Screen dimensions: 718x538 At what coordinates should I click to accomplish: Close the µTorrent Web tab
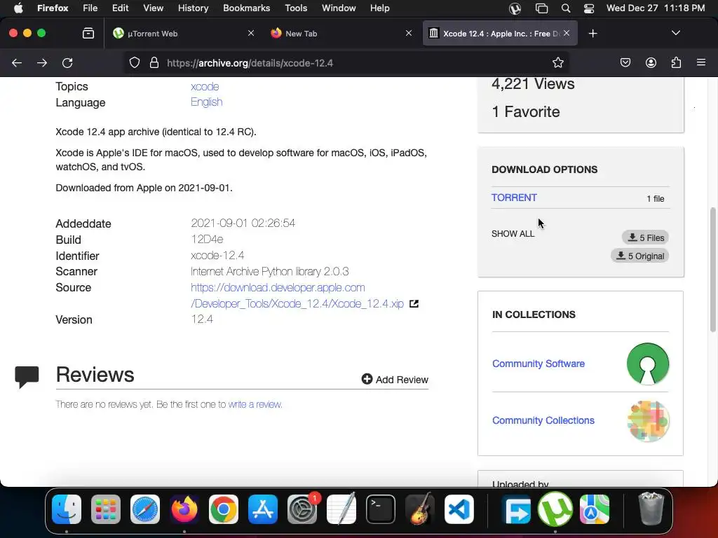[x=251, y=33]
